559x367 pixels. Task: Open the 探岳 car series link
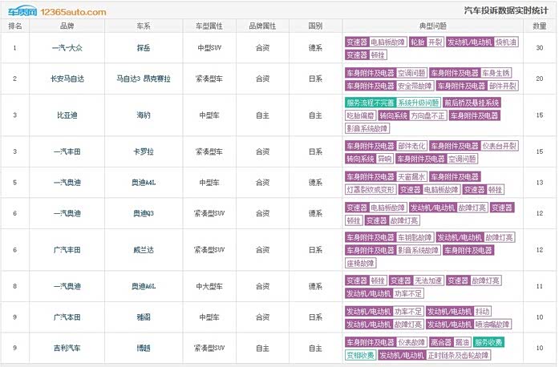[144, 48]
